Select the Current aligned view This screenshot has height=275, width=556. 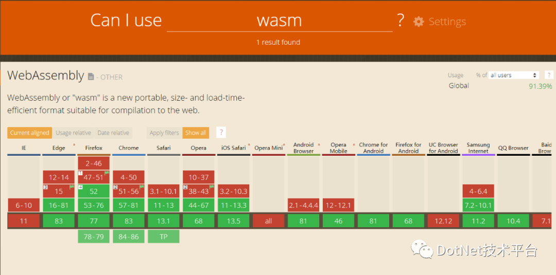[x=29, y=133]
